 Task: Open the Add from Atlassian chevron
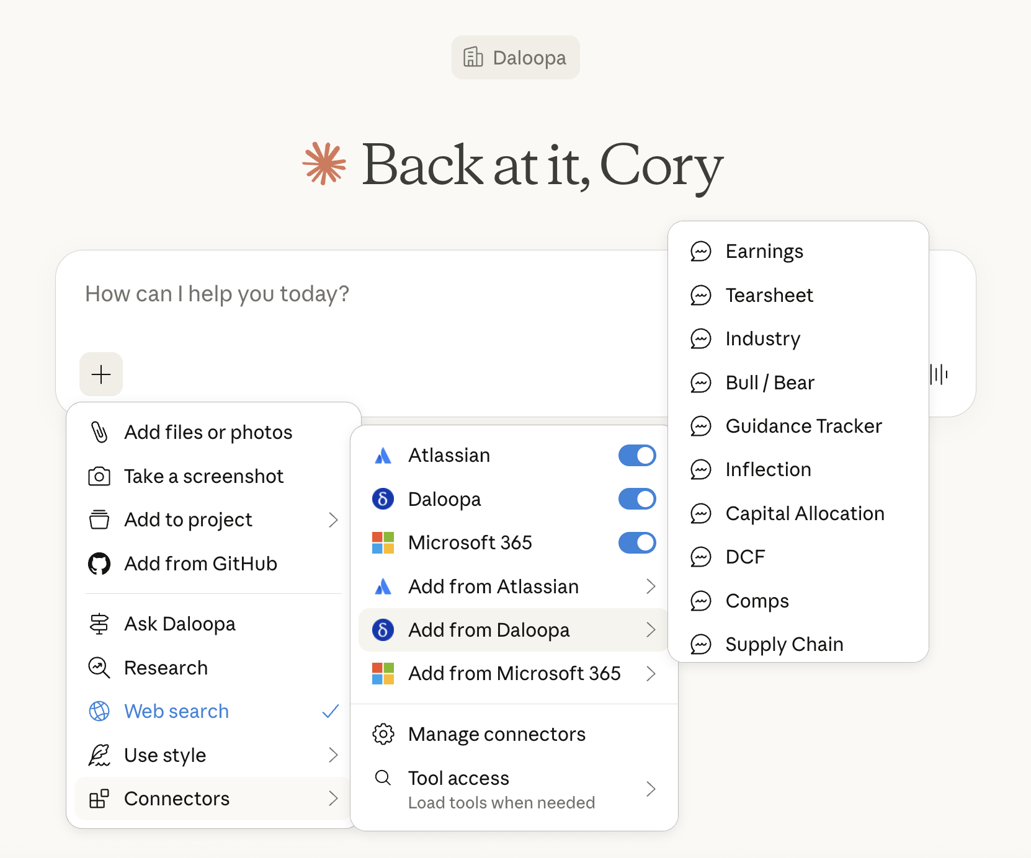[651, 586]
